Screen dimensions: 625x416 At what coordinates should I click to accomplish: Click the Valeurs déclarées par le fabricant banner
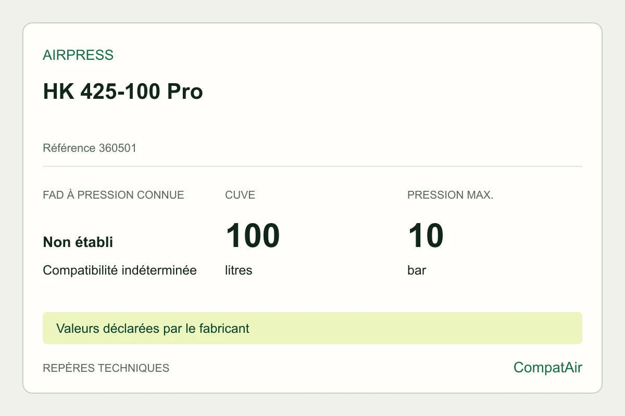point(153,329)
